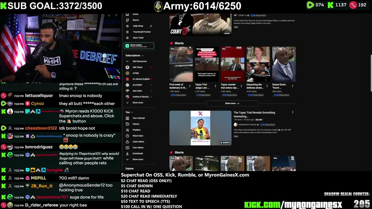
Task: Click the kick.com/myrongainesx overlay text
Action: (293, 205)
